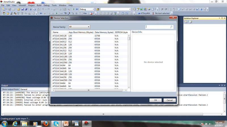Viewport: 227px width, 127px height.
Task: Click the Undo arrow icon
Action: click(43, 9)
